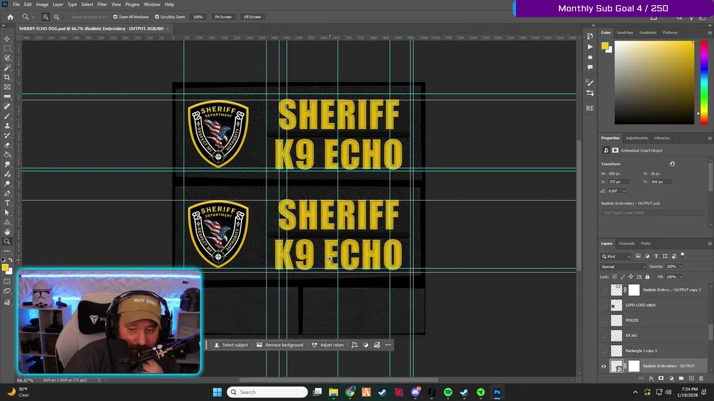Switch to the Adjustments tab
Viewport: 714px width, 401px height.
[x=636, y=138]
